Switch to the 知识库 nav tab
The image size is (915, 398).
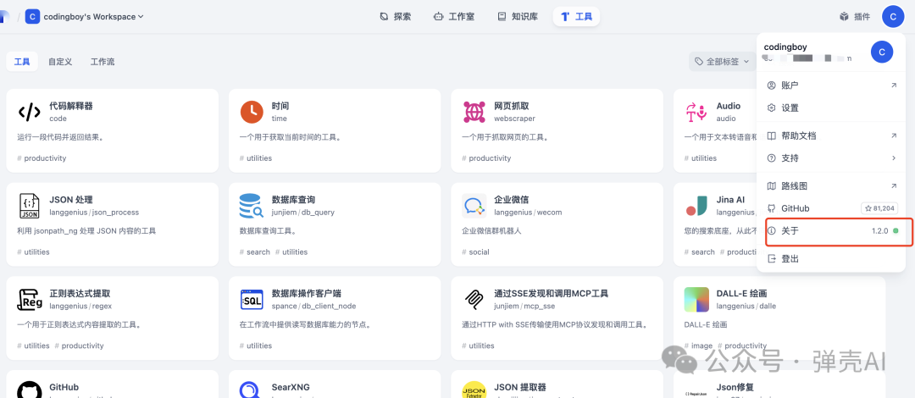517,16
